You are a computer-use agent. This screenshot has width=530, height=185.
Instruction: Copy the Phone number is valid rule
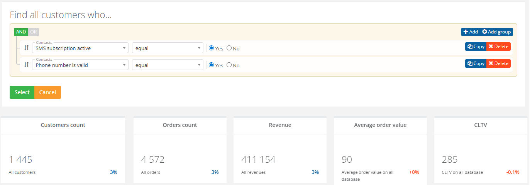click(x=476, y=63)
